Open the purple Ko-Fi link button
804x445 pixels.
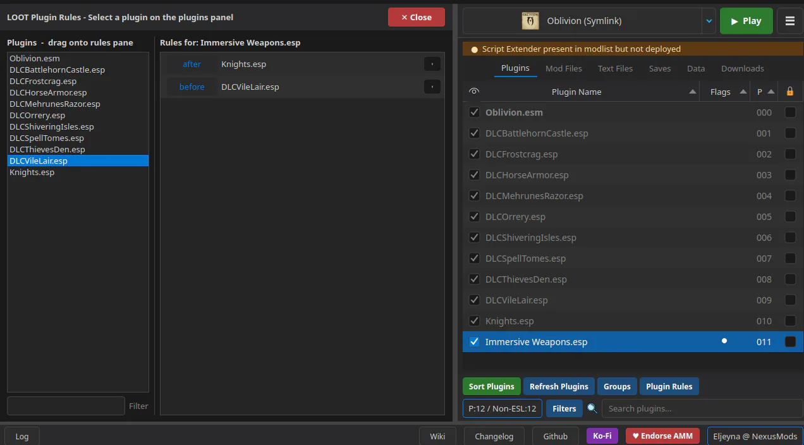[x=602, y=436]
